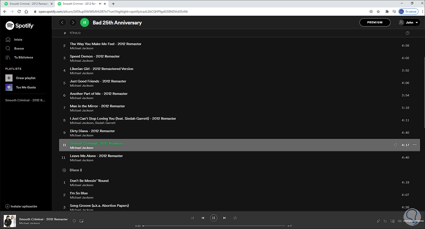Select the Leave Me Alone track
The image size is (425, 229).
point(96,156)
